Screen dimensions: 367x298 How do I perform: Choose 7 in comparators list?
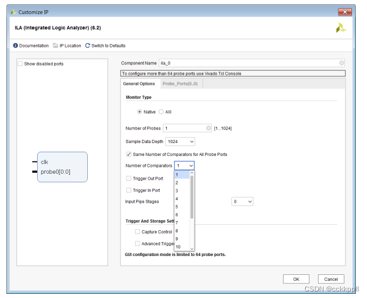click(x=182, y=223)
